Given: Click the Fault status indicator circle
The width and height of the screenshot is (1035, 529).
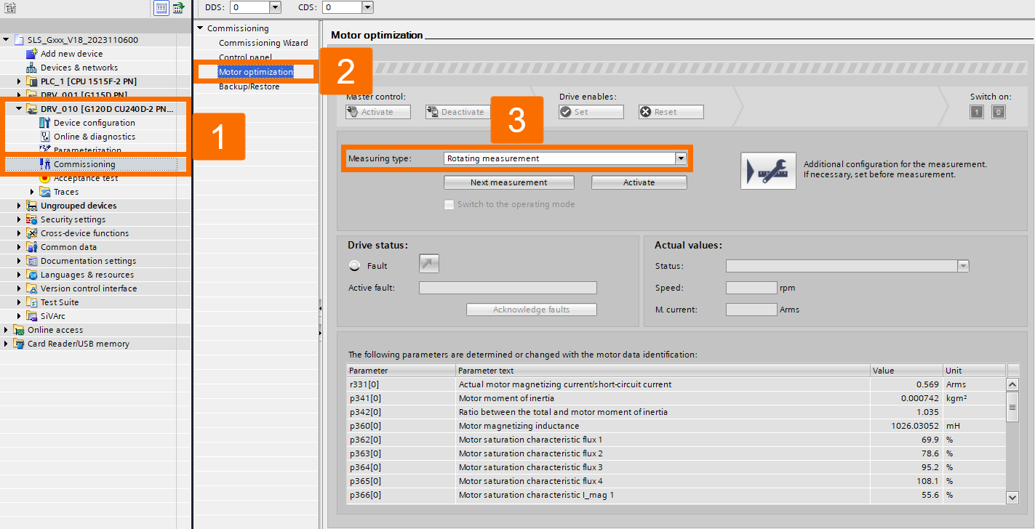Looking at the screenshot, I should tap(354, 264).
